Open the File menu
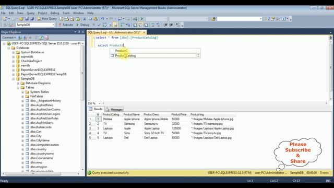 tap(3, 13)
